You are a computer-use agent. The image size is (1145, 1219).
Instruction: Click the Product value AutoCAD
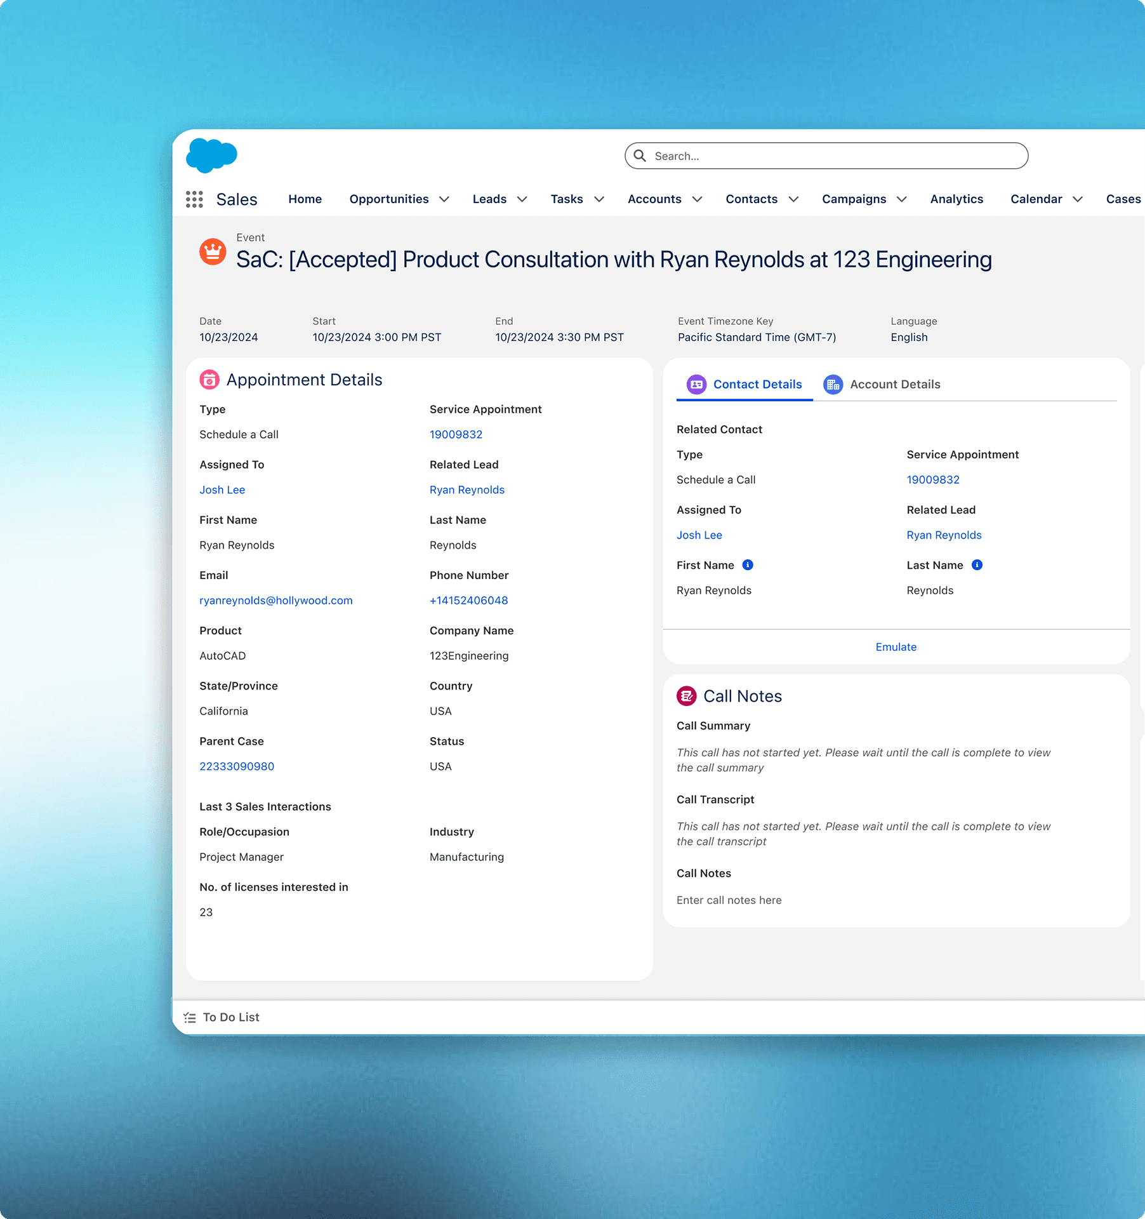(223, 656)
